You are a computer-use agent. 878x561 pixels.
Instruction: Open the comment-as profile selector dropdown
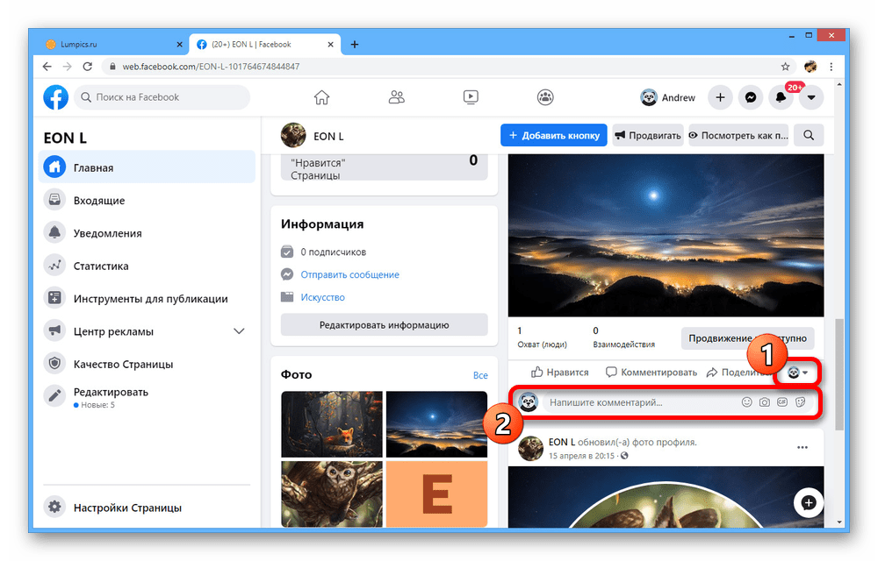(x=797, y=373)
